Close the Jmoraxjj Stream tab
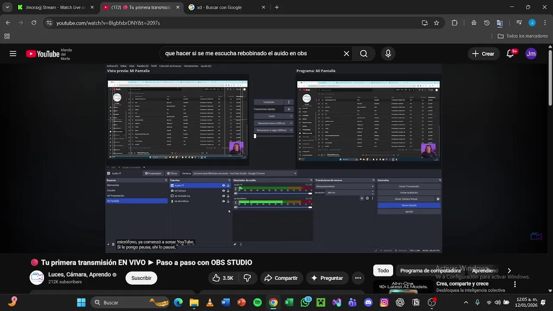 (x=92, y=7)
